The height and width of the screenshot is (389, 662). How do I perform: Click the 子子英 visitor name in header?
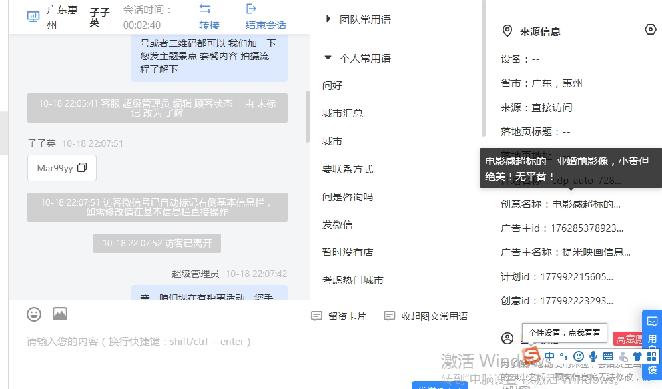100,17
